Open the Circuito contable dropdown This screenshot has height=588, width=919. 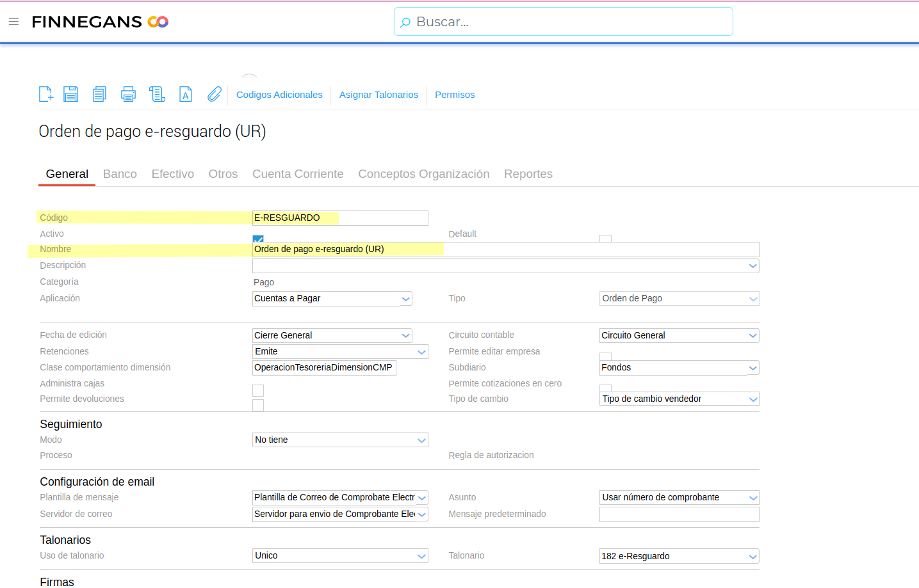click(x=752, y=336)
